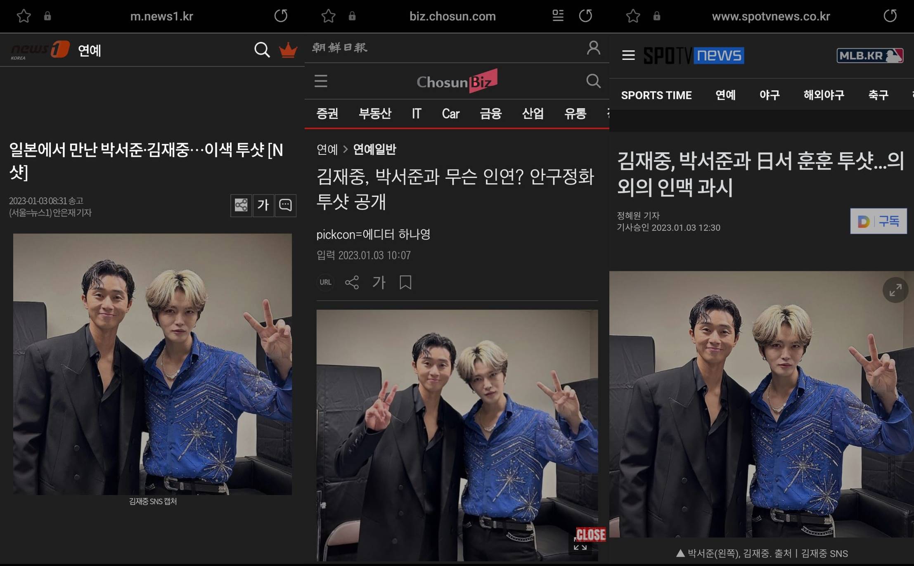Open the 연예일반 breadcrumb link
The image size is (914, 566).
[374, 149]
